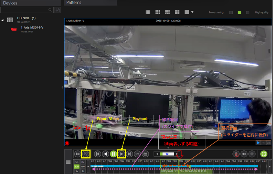Toggle the muted microphone icon
The height and width of the screenshot is (176, 275).
click(x=236, y=154)
